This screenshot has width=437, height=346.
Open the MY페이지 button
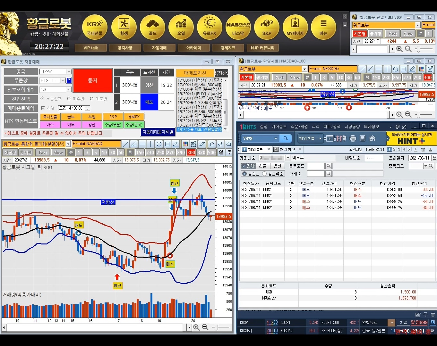tap(295, 27)
